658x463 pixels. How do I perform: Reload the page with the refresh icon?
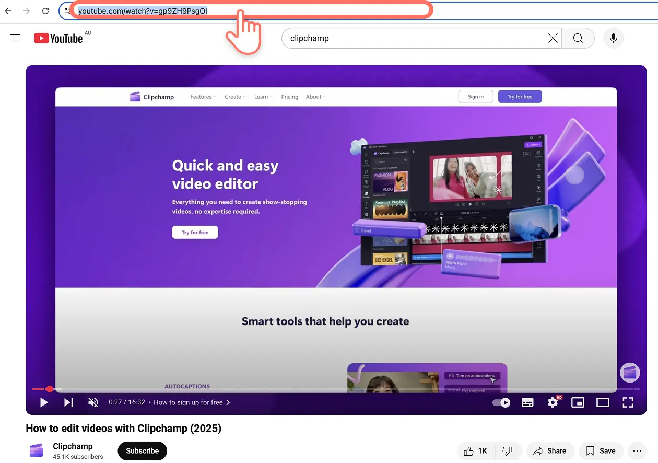click(x=45, y=10)
